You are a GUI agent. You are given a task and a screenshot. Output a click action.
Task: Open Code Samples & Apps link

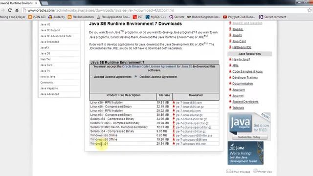[247, 71]
